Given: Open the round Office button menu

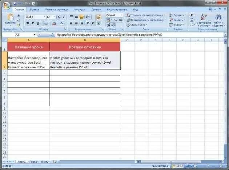Looking at the screenshot, I should (x=7, y=6).
